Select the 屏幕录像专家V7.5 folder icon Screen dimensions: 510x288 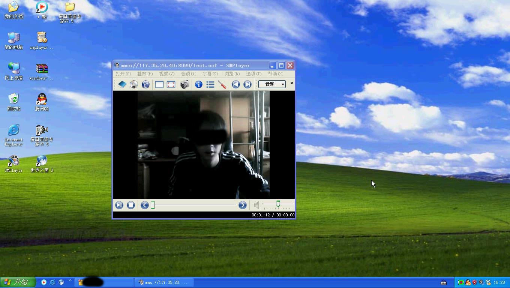point(70,13)
